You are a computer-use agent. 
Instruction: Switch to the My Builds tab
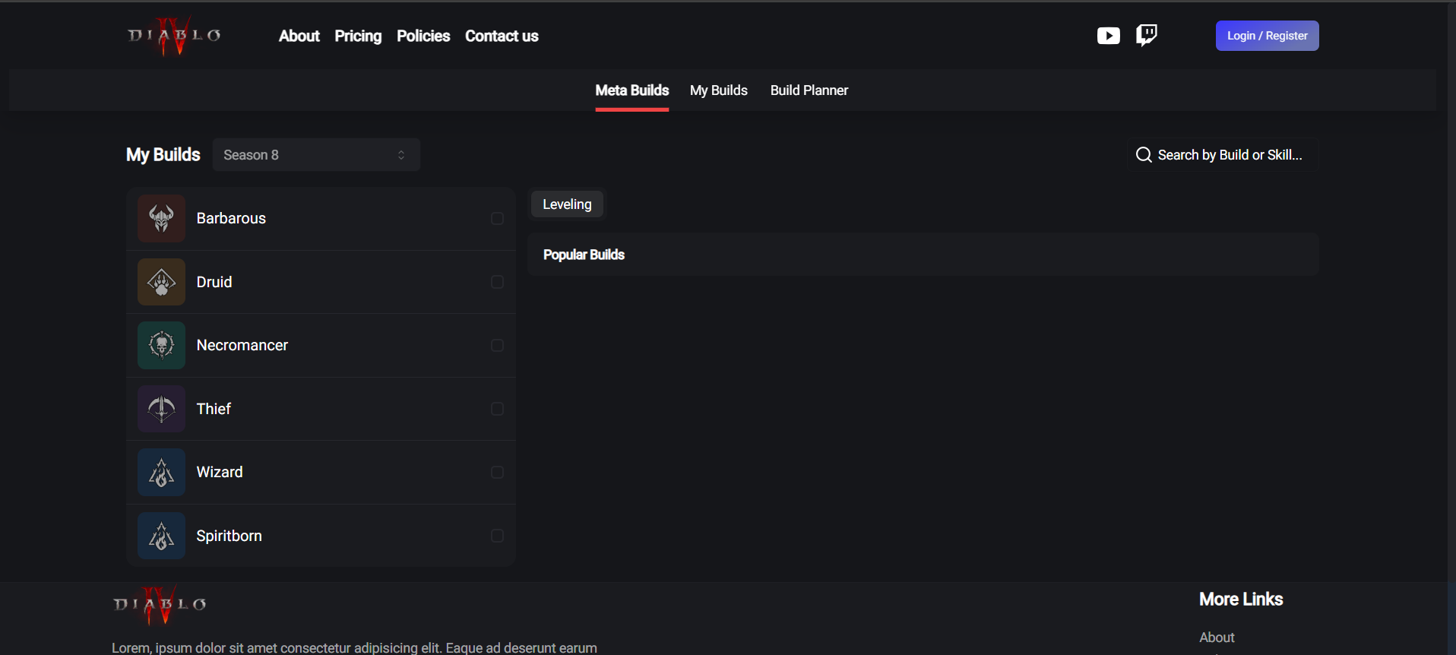pos(719,90)
